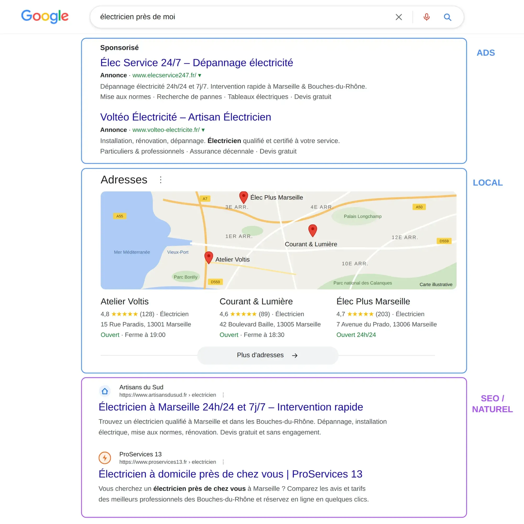Image resolution: width=524 pixels, height=524 pixels.
Task: Open the Courant & Lumière listing title
Action: pos(256,302)
